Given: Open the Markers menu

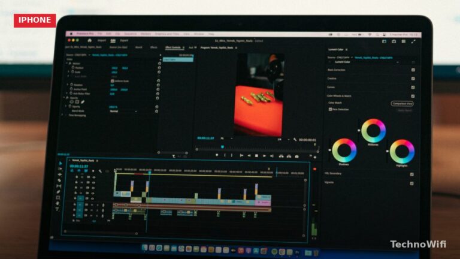Looking at the screenshot, I should click(146, 34).
